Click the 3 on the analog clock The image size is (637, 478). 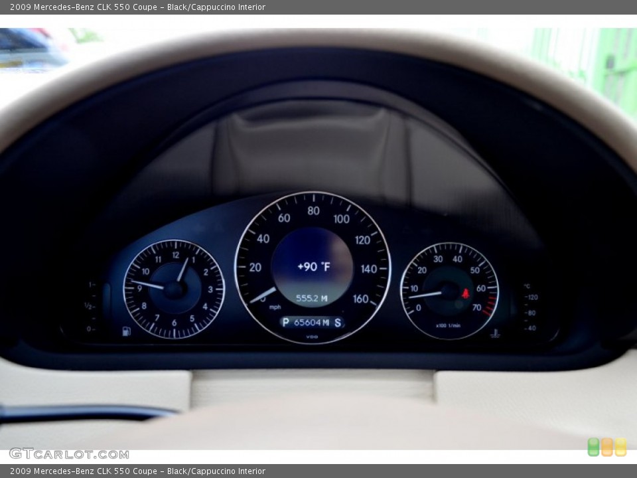click(x=210, y=289)
